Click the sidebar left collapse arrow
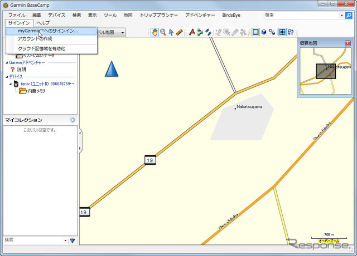 tap(80, 133)
